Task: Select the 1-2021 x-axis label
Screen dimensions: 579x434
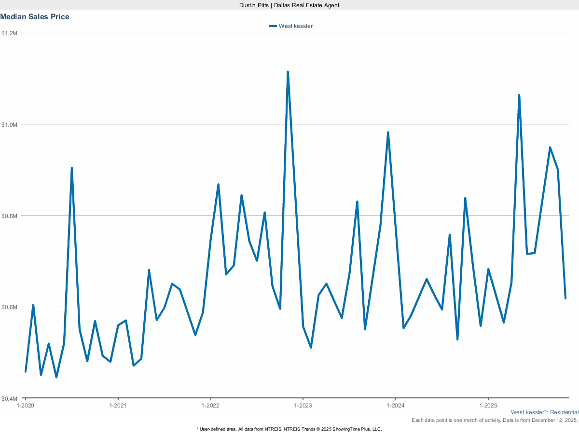Action: point(117,406)
